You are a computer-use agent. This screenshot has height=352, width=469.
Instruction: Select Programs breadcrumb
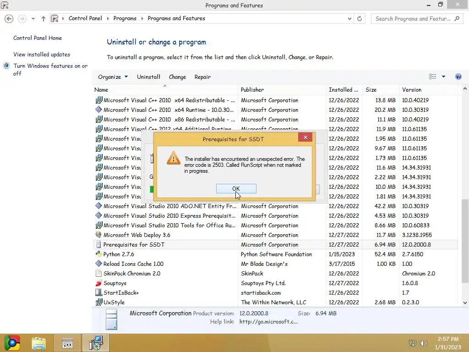point(125,18)
